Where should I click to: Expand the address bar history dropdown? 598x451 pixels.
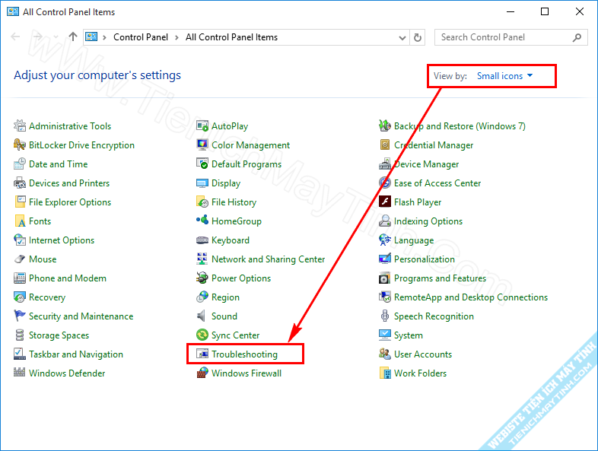click(402, 37)
